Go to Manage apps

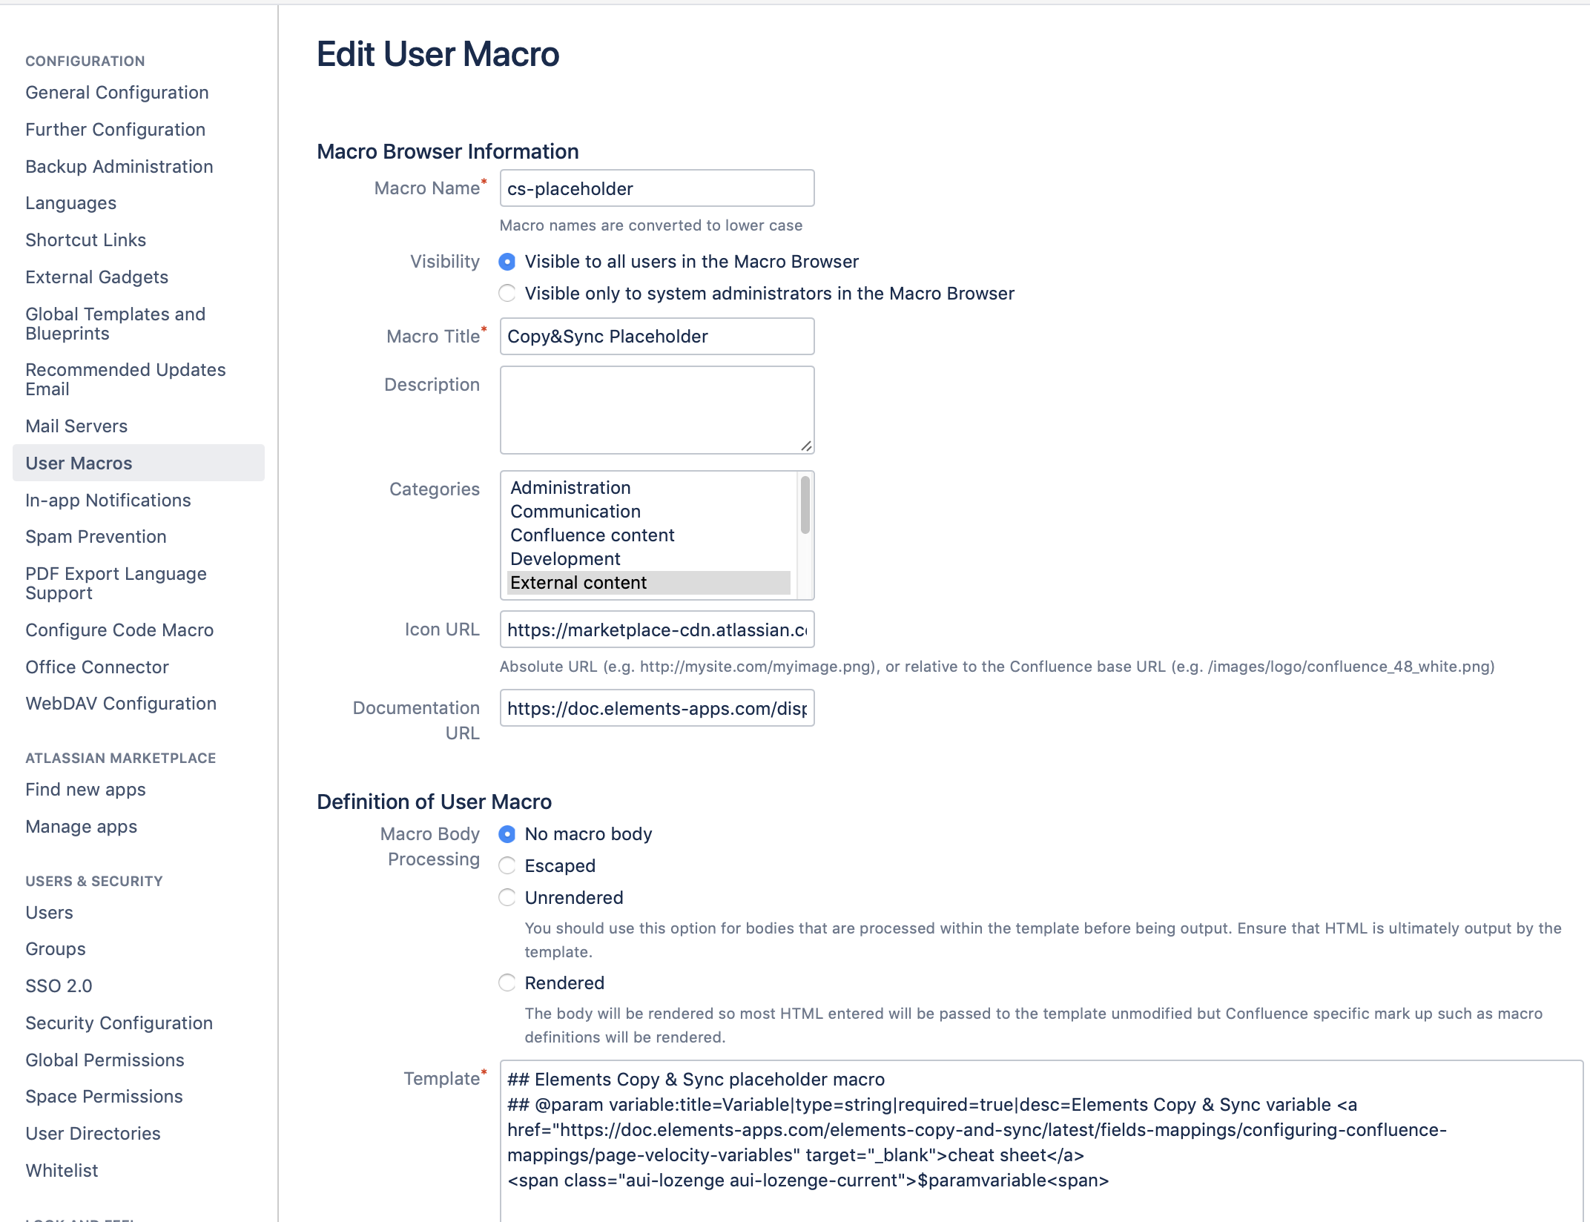point(81,826)
